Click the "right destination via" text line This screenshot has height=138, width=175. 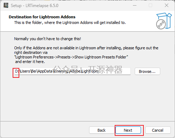tap(31, 52)
